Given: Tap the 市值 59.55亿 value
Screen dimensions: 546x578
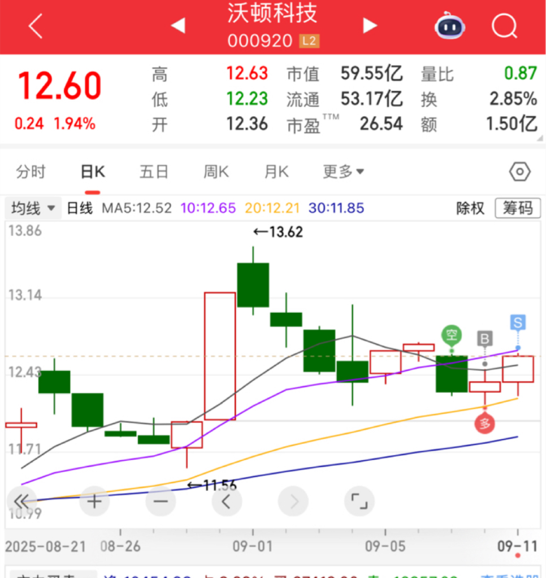Looking at the screenshot, I should click(371, 73).
